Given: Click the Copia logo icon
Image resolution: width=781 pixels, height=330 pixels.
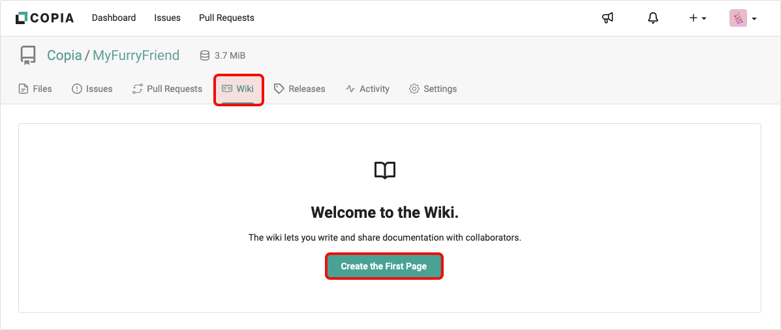Looking at the screenshot, I should (21, 18).
